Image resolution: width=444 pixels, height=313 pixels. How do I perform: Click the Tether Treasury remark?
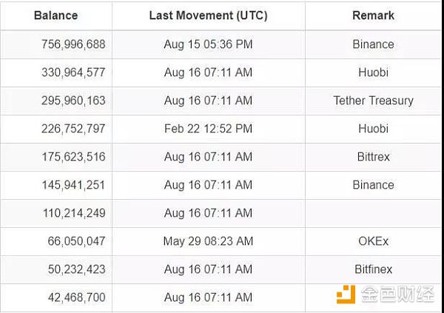pyautogui.click(x=373, y=101)
